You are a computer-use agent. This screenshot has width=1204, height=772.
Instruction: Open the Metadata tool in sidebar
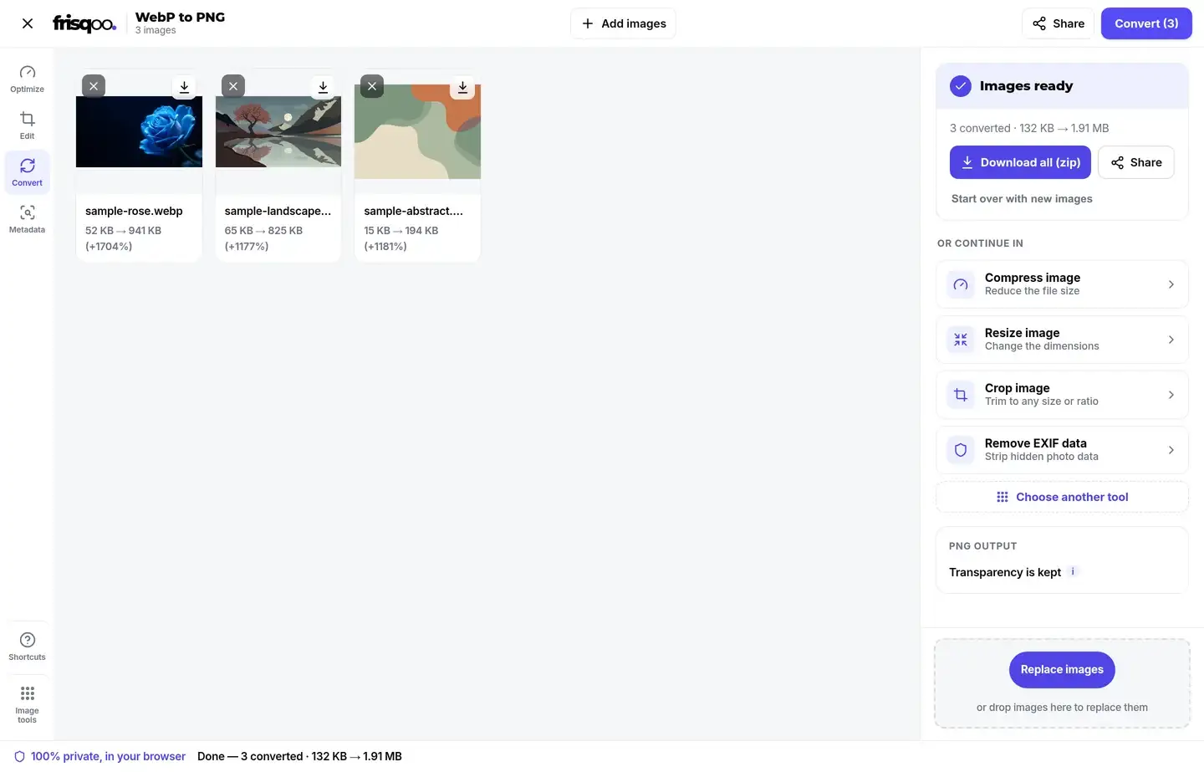[28, 219]
